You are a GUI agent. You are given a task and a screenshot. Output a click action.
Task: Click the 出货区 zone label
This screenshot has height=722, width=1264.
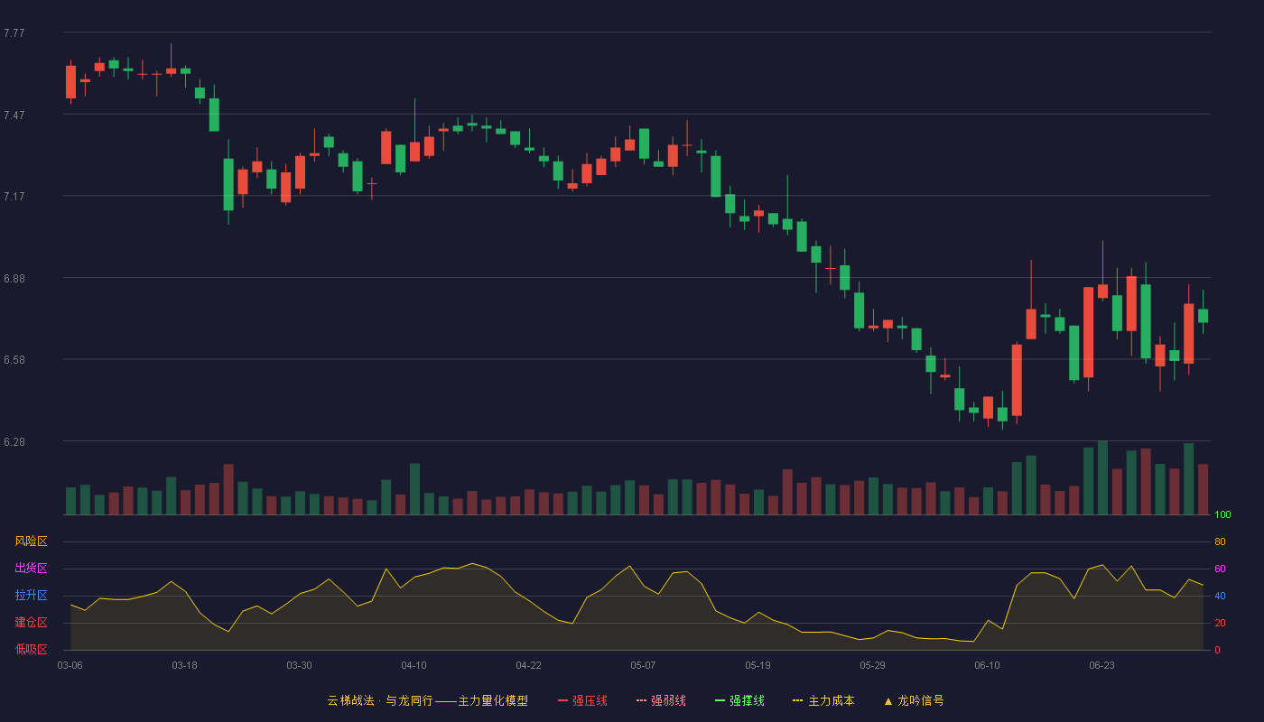[x=31, y=569]
